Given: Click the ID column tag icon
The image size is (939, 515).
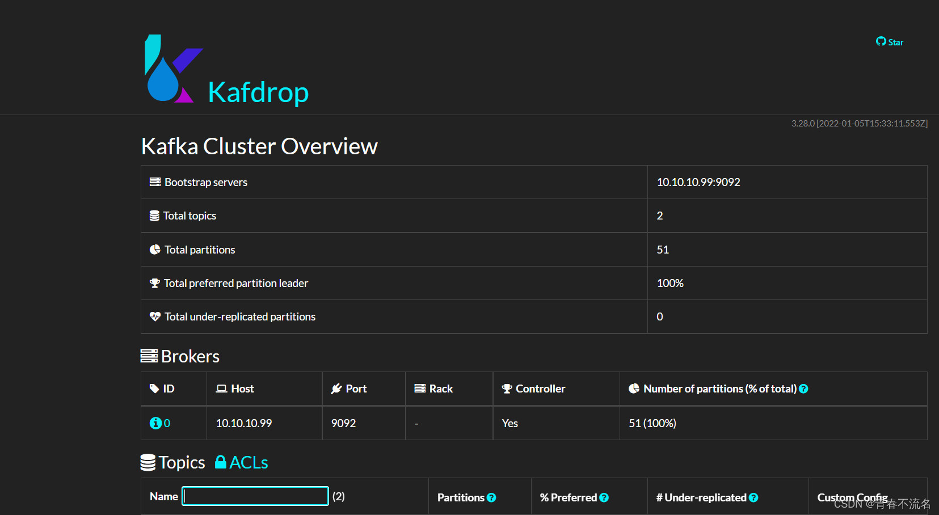Looking at the screenshot, I should pyautogui.click(x=154, y=389).
